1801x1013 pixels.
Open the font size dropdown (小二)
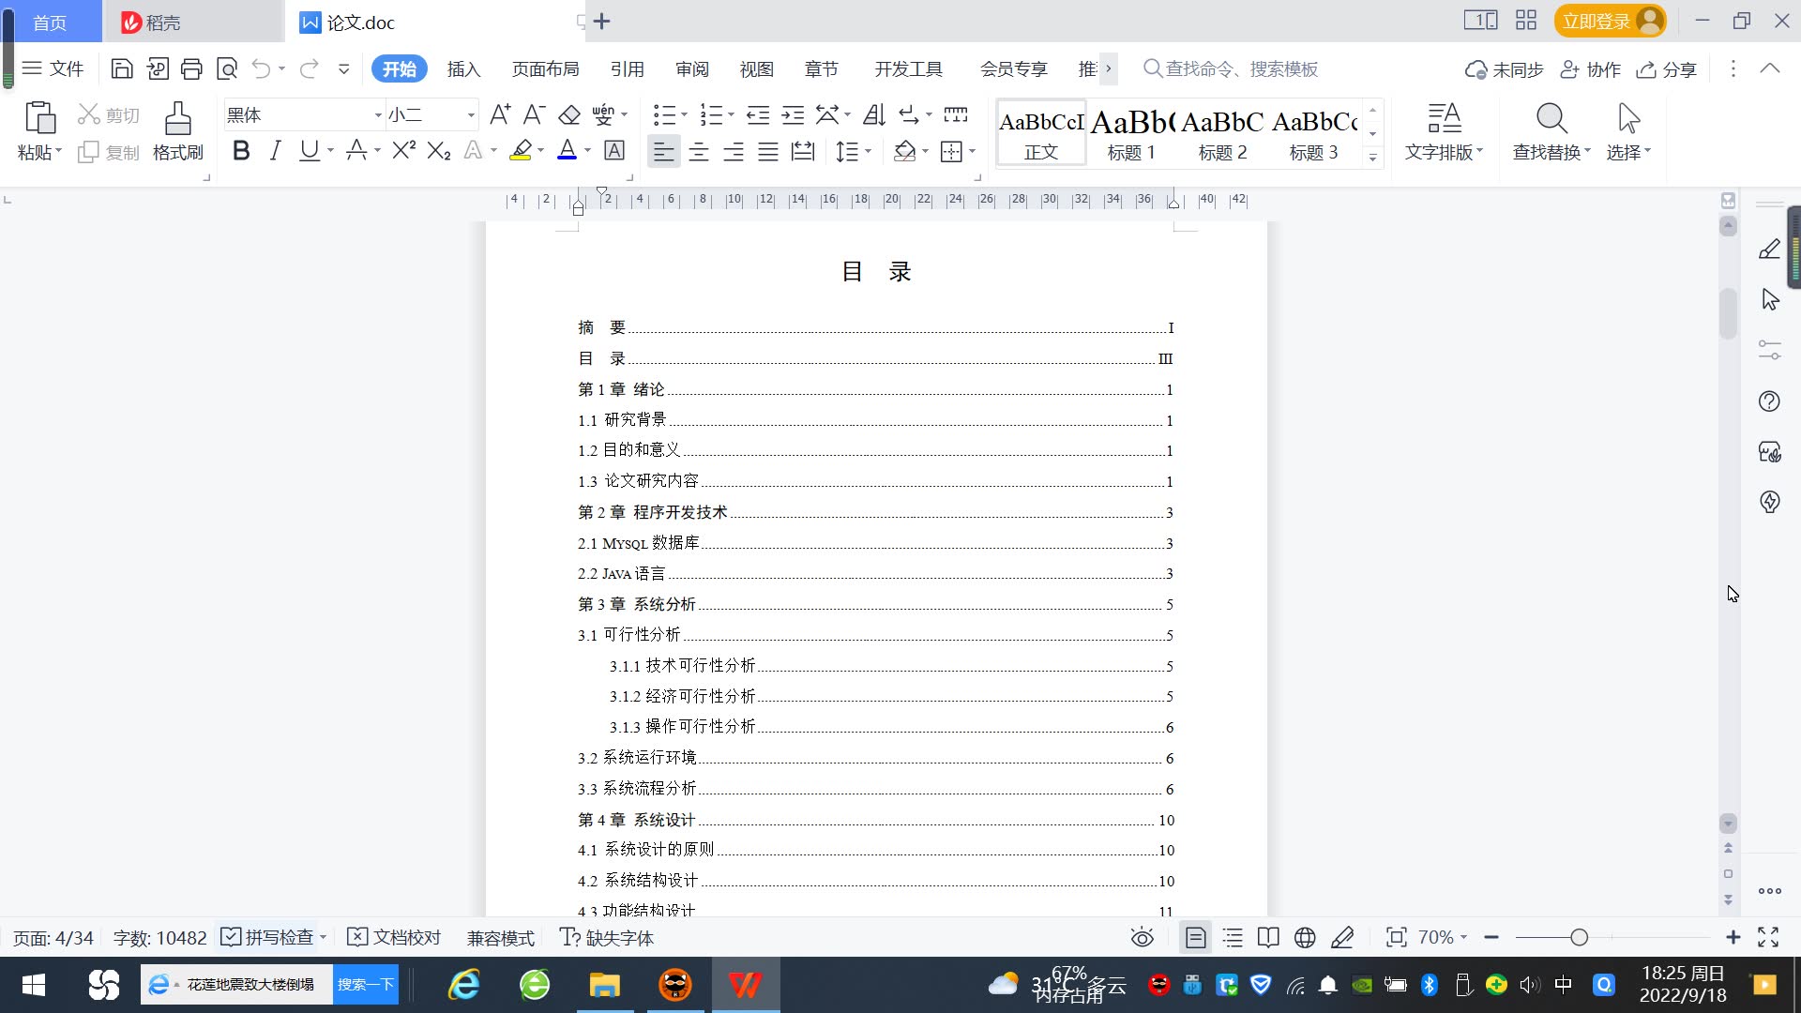tap(471, 115)
